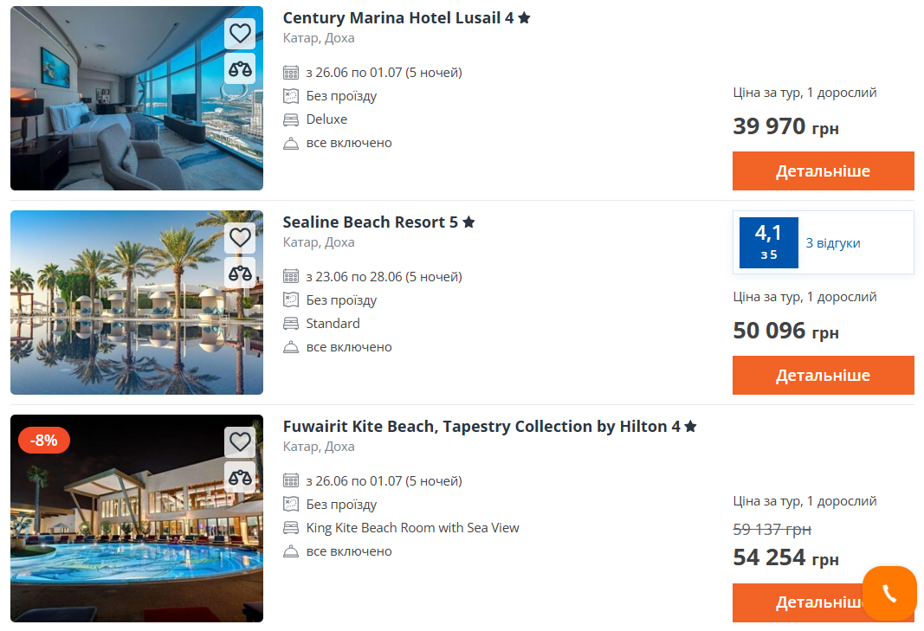
Task: Open Fuwairit Kite Beach Tapestry Collection title
Action: [x=481, y=426]
